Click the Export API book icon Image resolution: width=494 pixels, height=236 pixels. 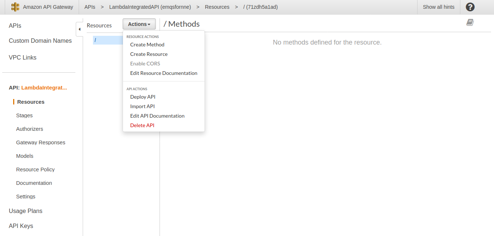click(x=470, y=22)
